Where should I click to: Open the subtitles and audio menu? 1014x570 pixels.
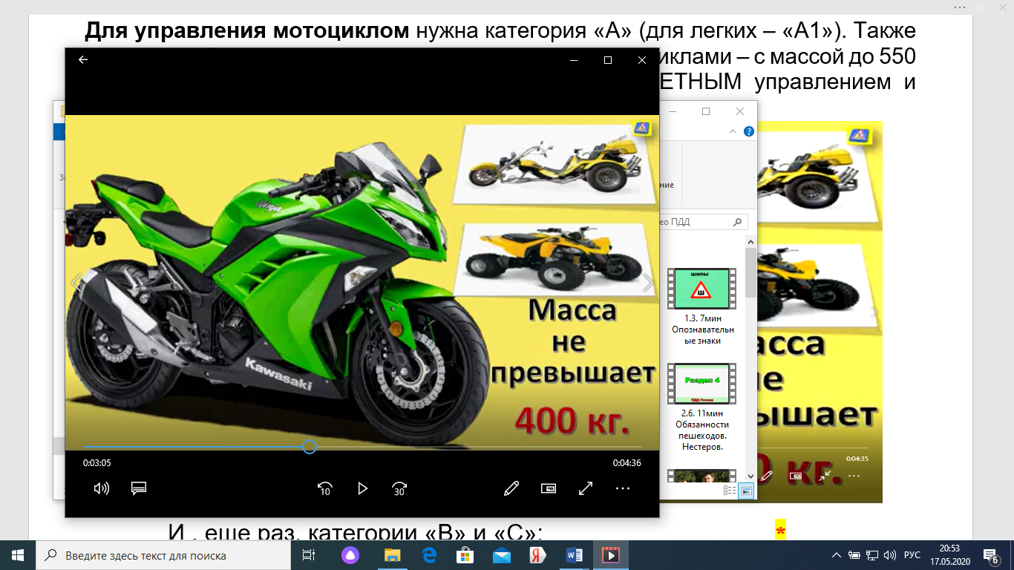139,488
